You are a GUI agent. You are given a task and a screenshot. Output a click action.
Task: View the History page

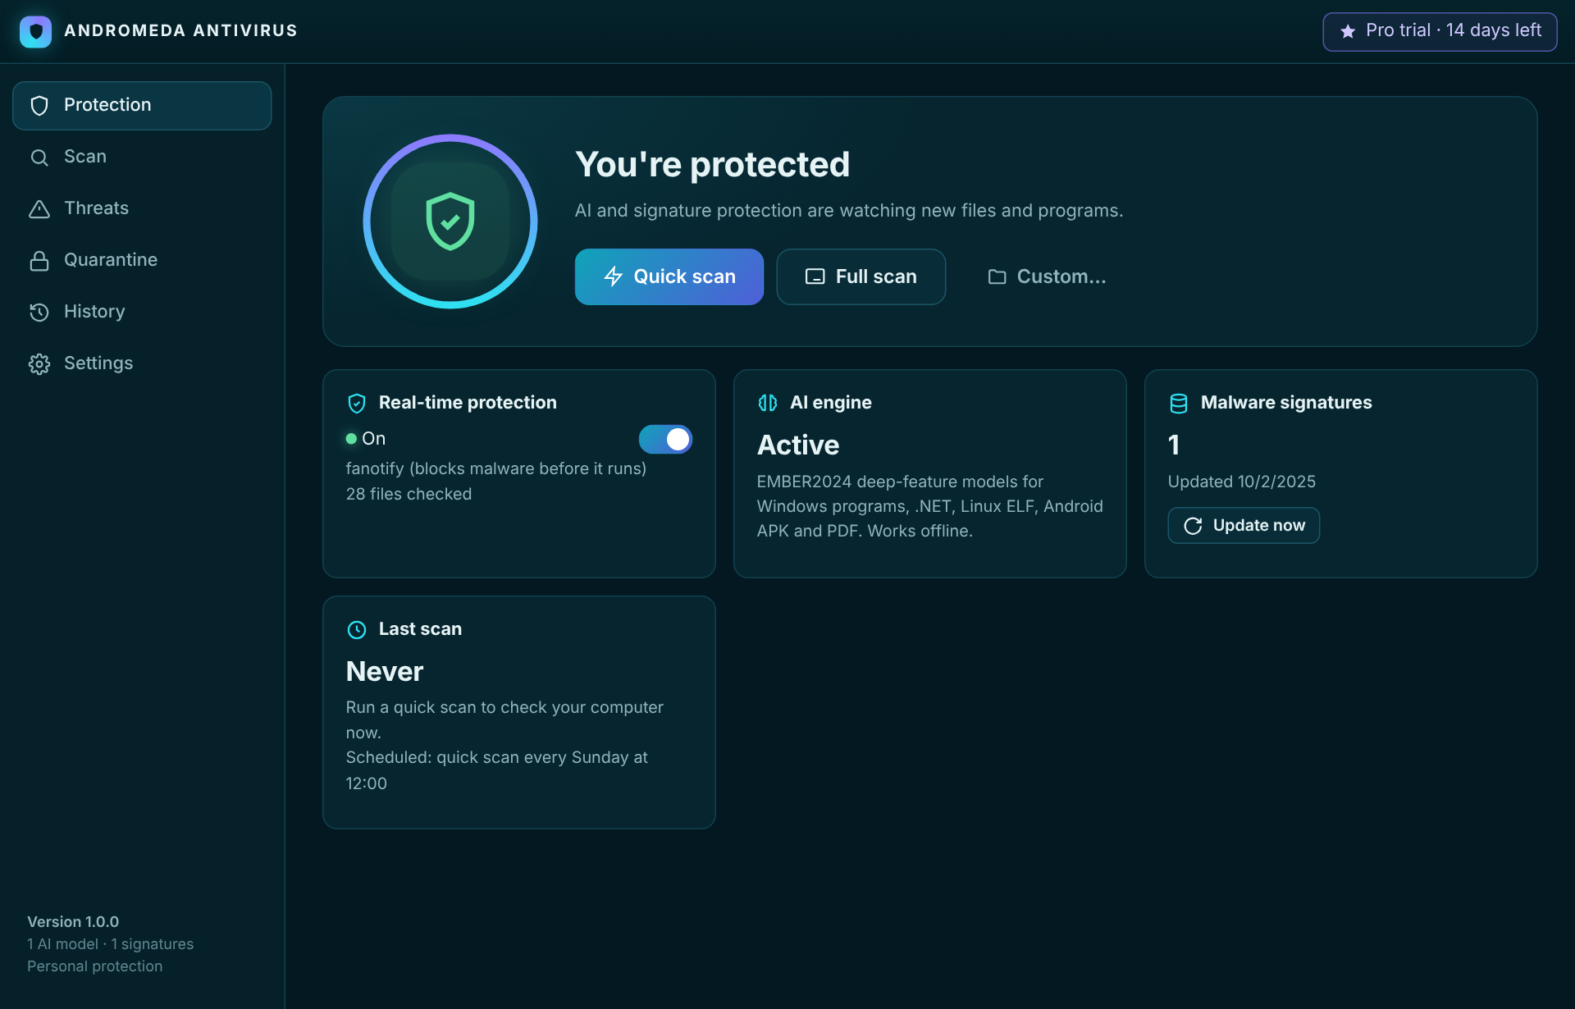click(142, 312)
